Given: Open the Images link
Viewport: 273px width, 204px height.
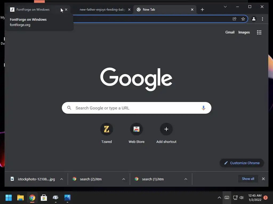Looking at the screenshot, I should (244, 32).
